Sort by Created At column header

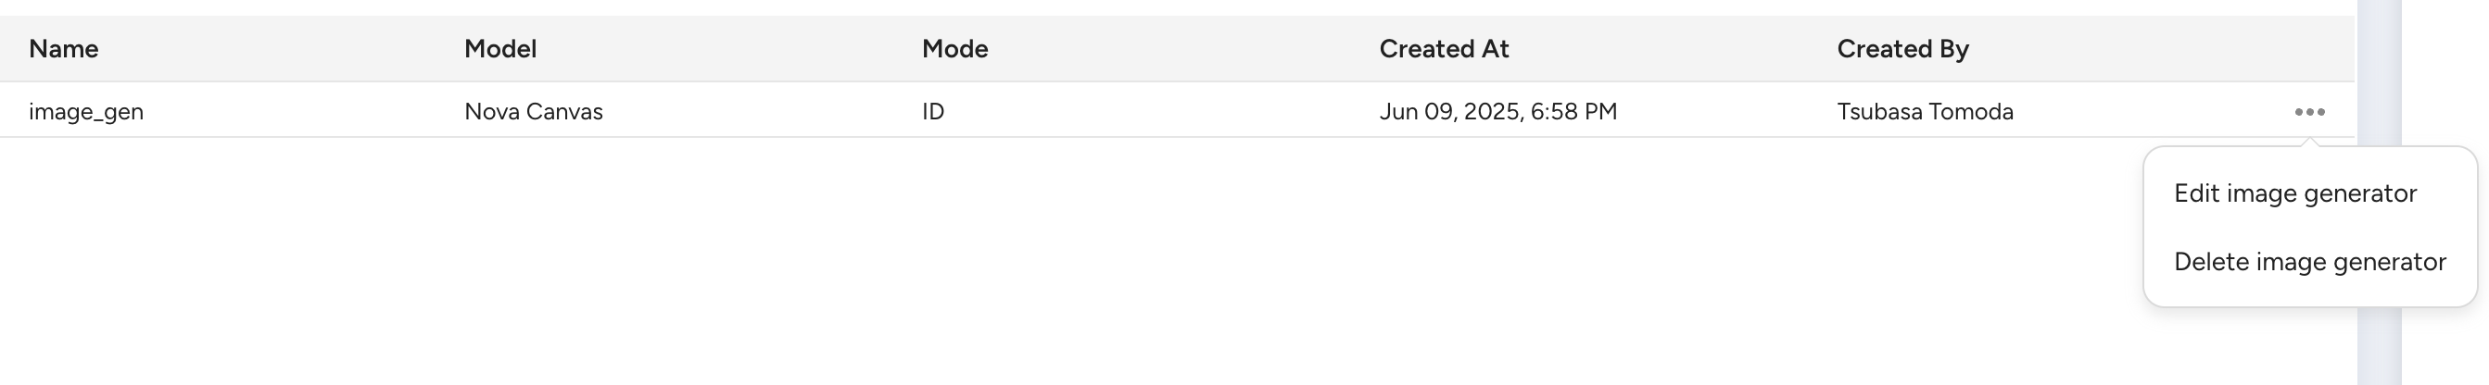[x=1444, y=49]
